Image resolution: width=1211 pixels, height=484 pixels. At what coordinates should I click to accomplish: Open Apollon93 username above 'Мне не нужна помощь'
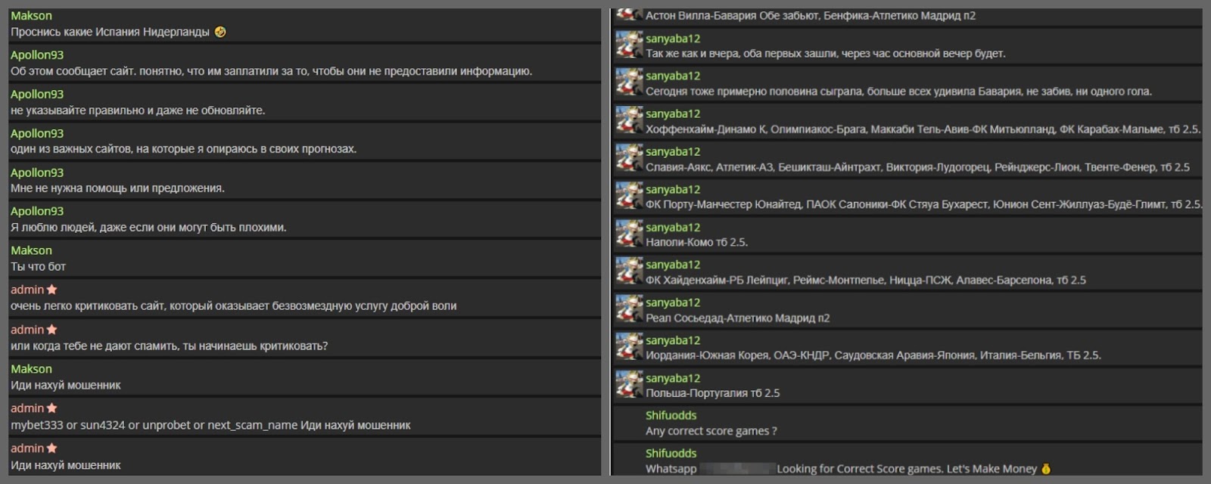tap(37, 172)
